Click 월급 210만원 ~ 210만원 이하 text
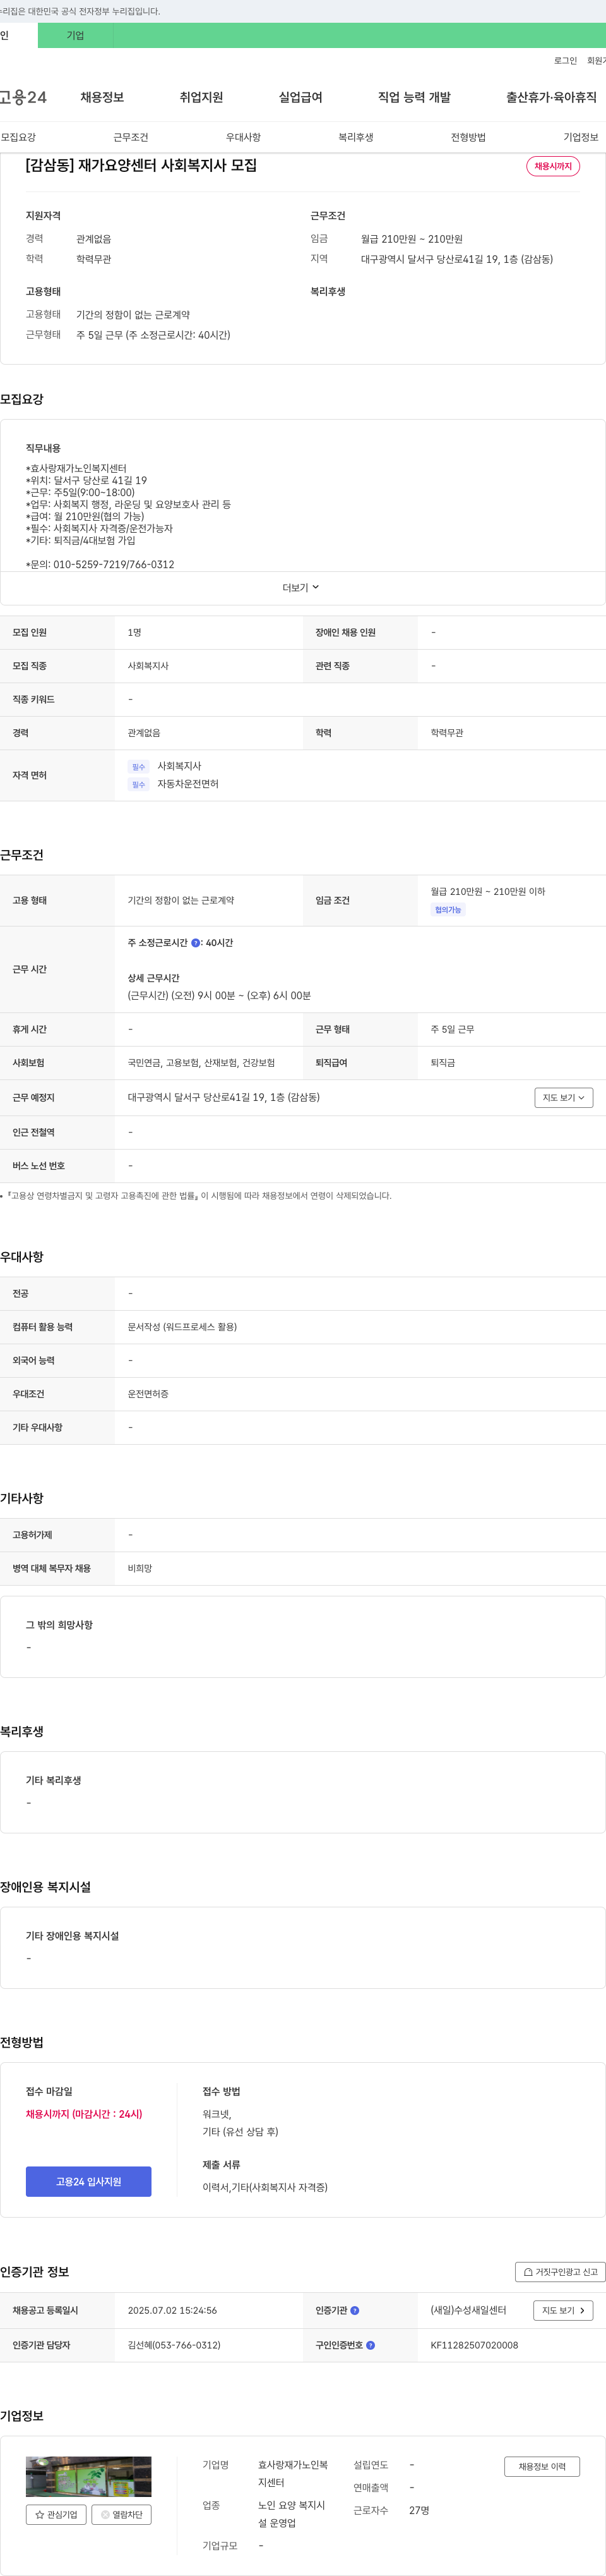The image size is (606, 2576). [488, 891]
